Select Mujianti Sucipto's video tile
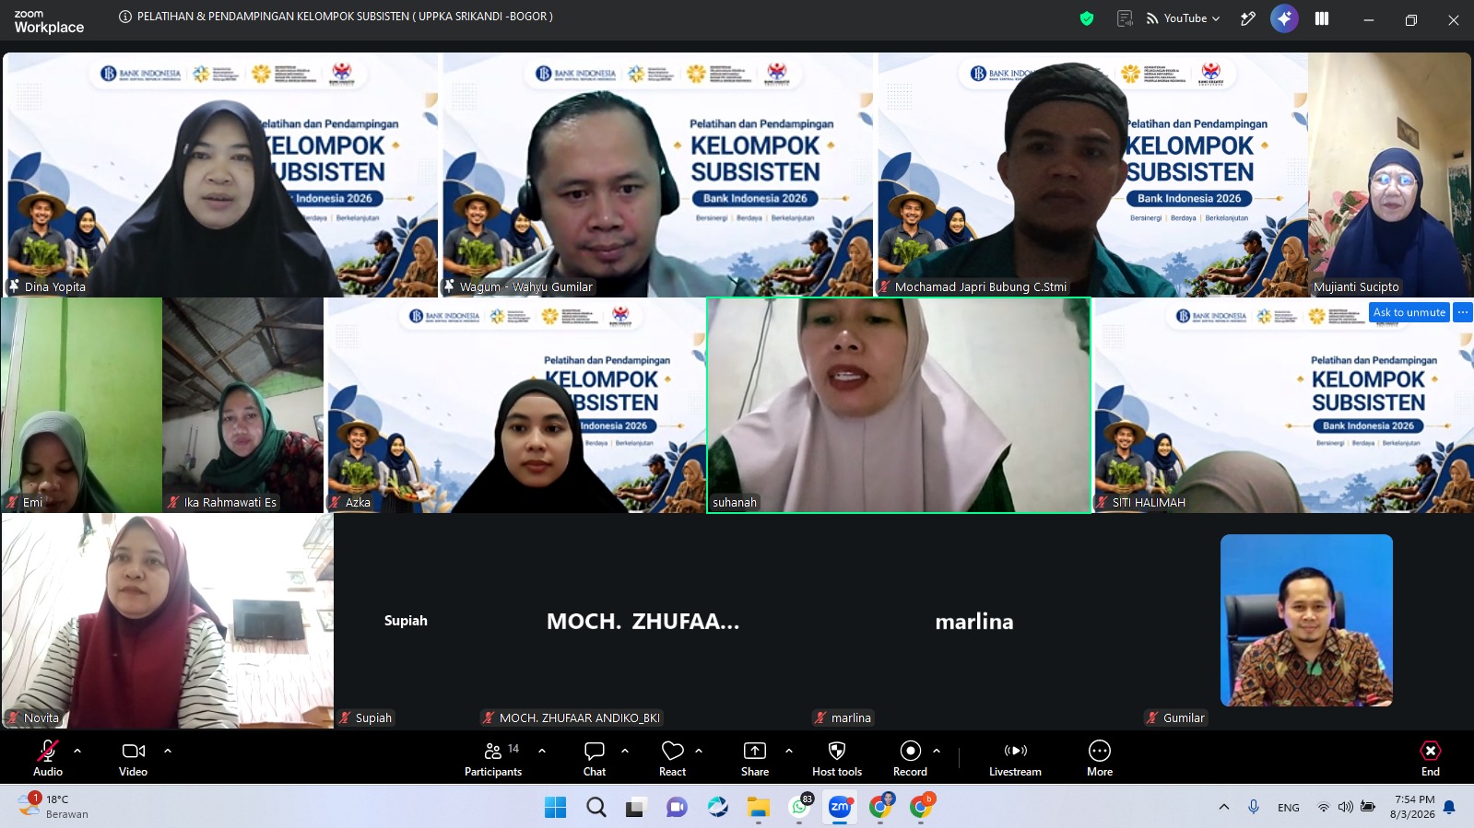Viewport: 1474px width, 828px height. click(1390, 174)
